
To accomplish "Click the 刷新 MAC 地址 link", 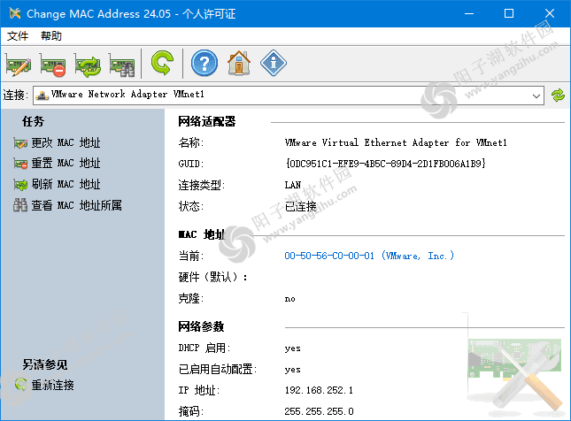I will (66, 184).
